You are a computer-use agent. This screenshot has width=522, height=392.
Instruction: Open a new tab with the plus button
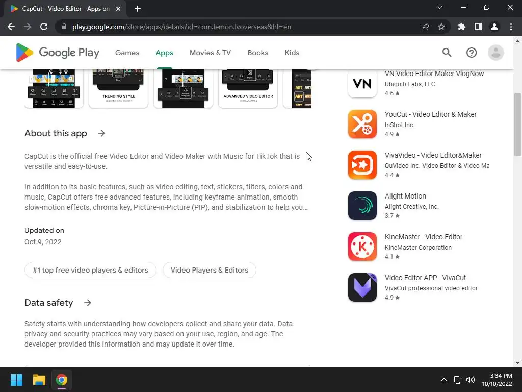coord(138,9)
